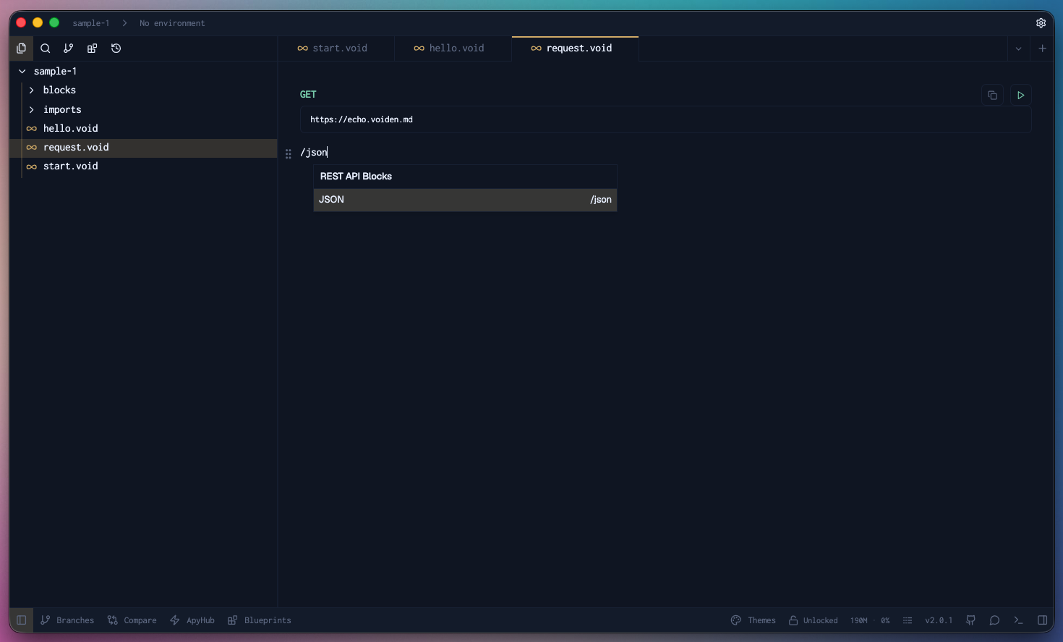Select the request.void tab
Viewport: 1063px width, 642px height.
(x=575, y=48)
